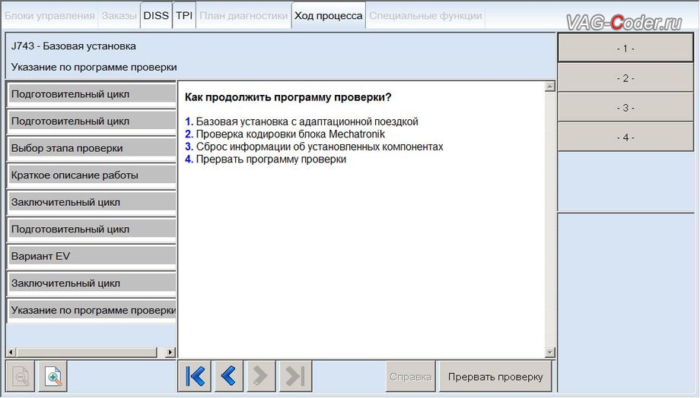
Task: Select Подготовительный цикл above Вариант EV
Action: (91, 229)
